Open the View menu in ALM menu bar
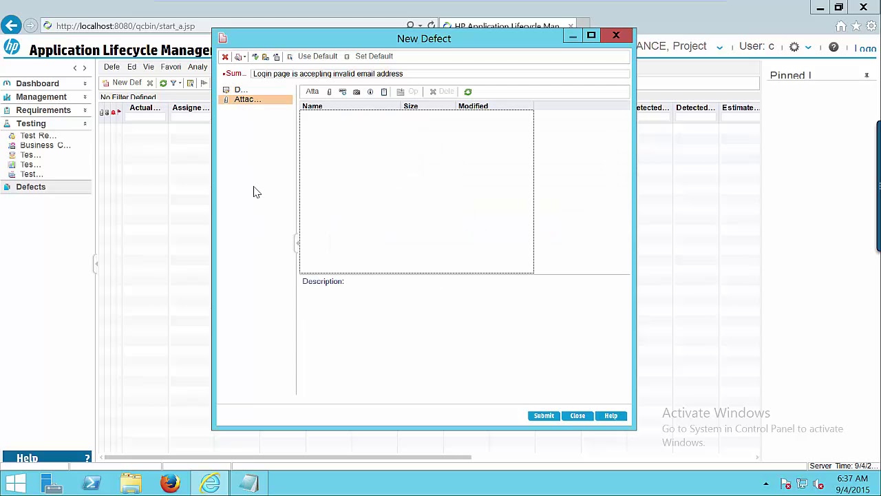The image size is (881, 496). pos(148,67)
